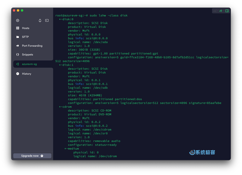Toggle the split view panel icon
Viewport: 242px width, 175px height.
[x=227, y=11]
